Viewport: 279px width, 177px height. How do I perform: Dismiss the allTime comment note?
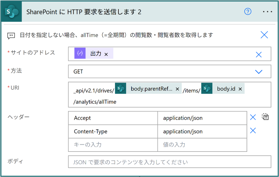click(264, 35)
